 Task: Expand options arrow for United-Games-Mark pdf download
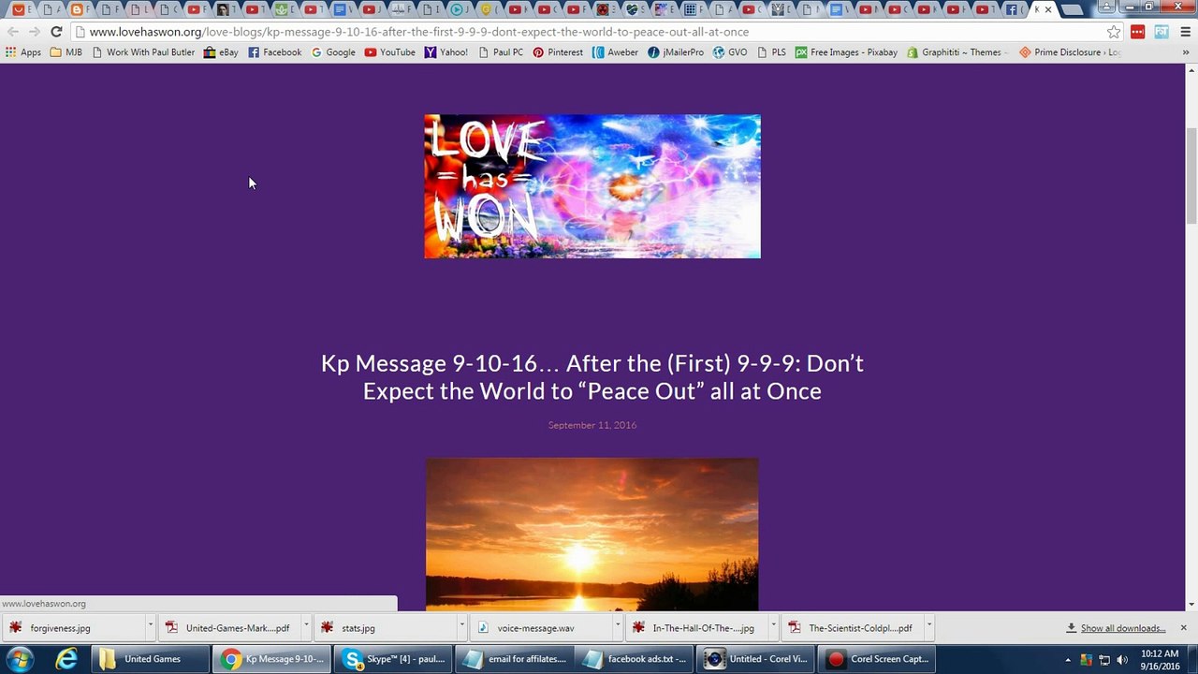305,627
